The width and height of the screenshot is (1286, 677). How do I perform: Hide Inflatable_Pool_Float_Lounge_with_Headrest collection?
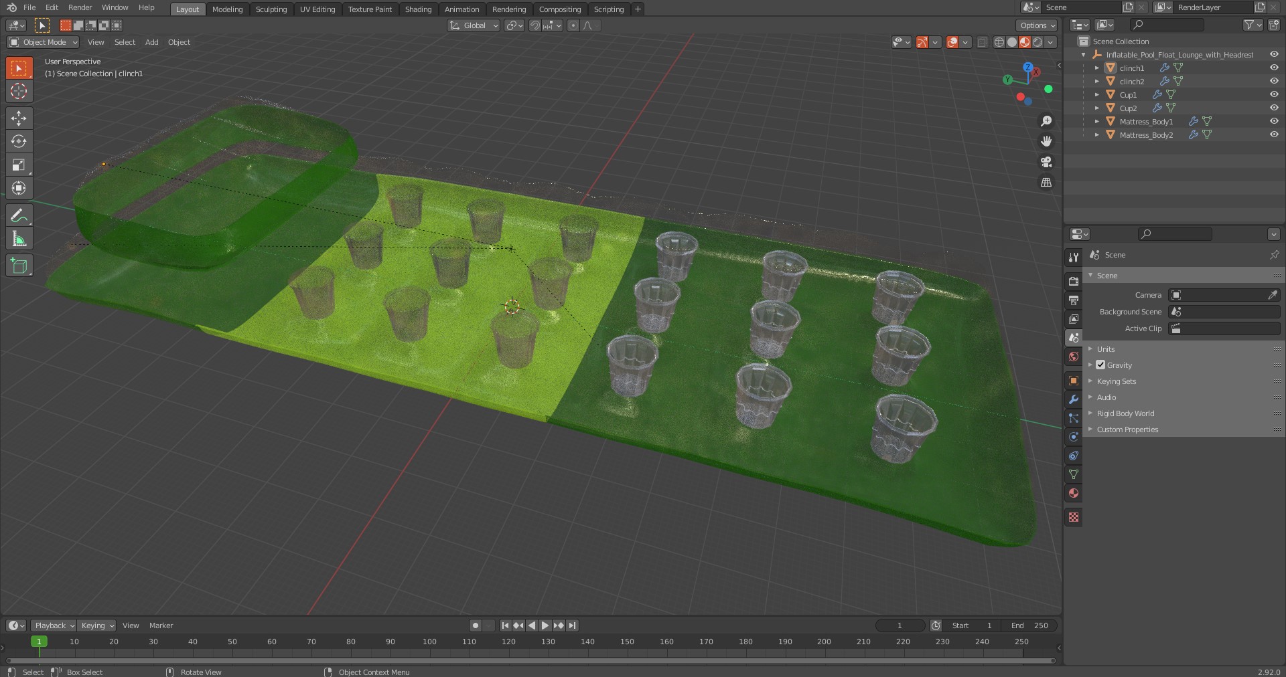click(x=1273, y=54)
